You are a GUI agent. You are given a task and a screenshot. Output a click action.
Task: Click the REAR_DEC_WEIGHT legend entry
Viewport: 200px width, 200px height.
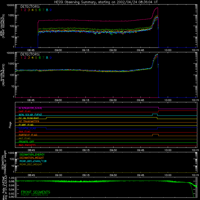point(31,164)
